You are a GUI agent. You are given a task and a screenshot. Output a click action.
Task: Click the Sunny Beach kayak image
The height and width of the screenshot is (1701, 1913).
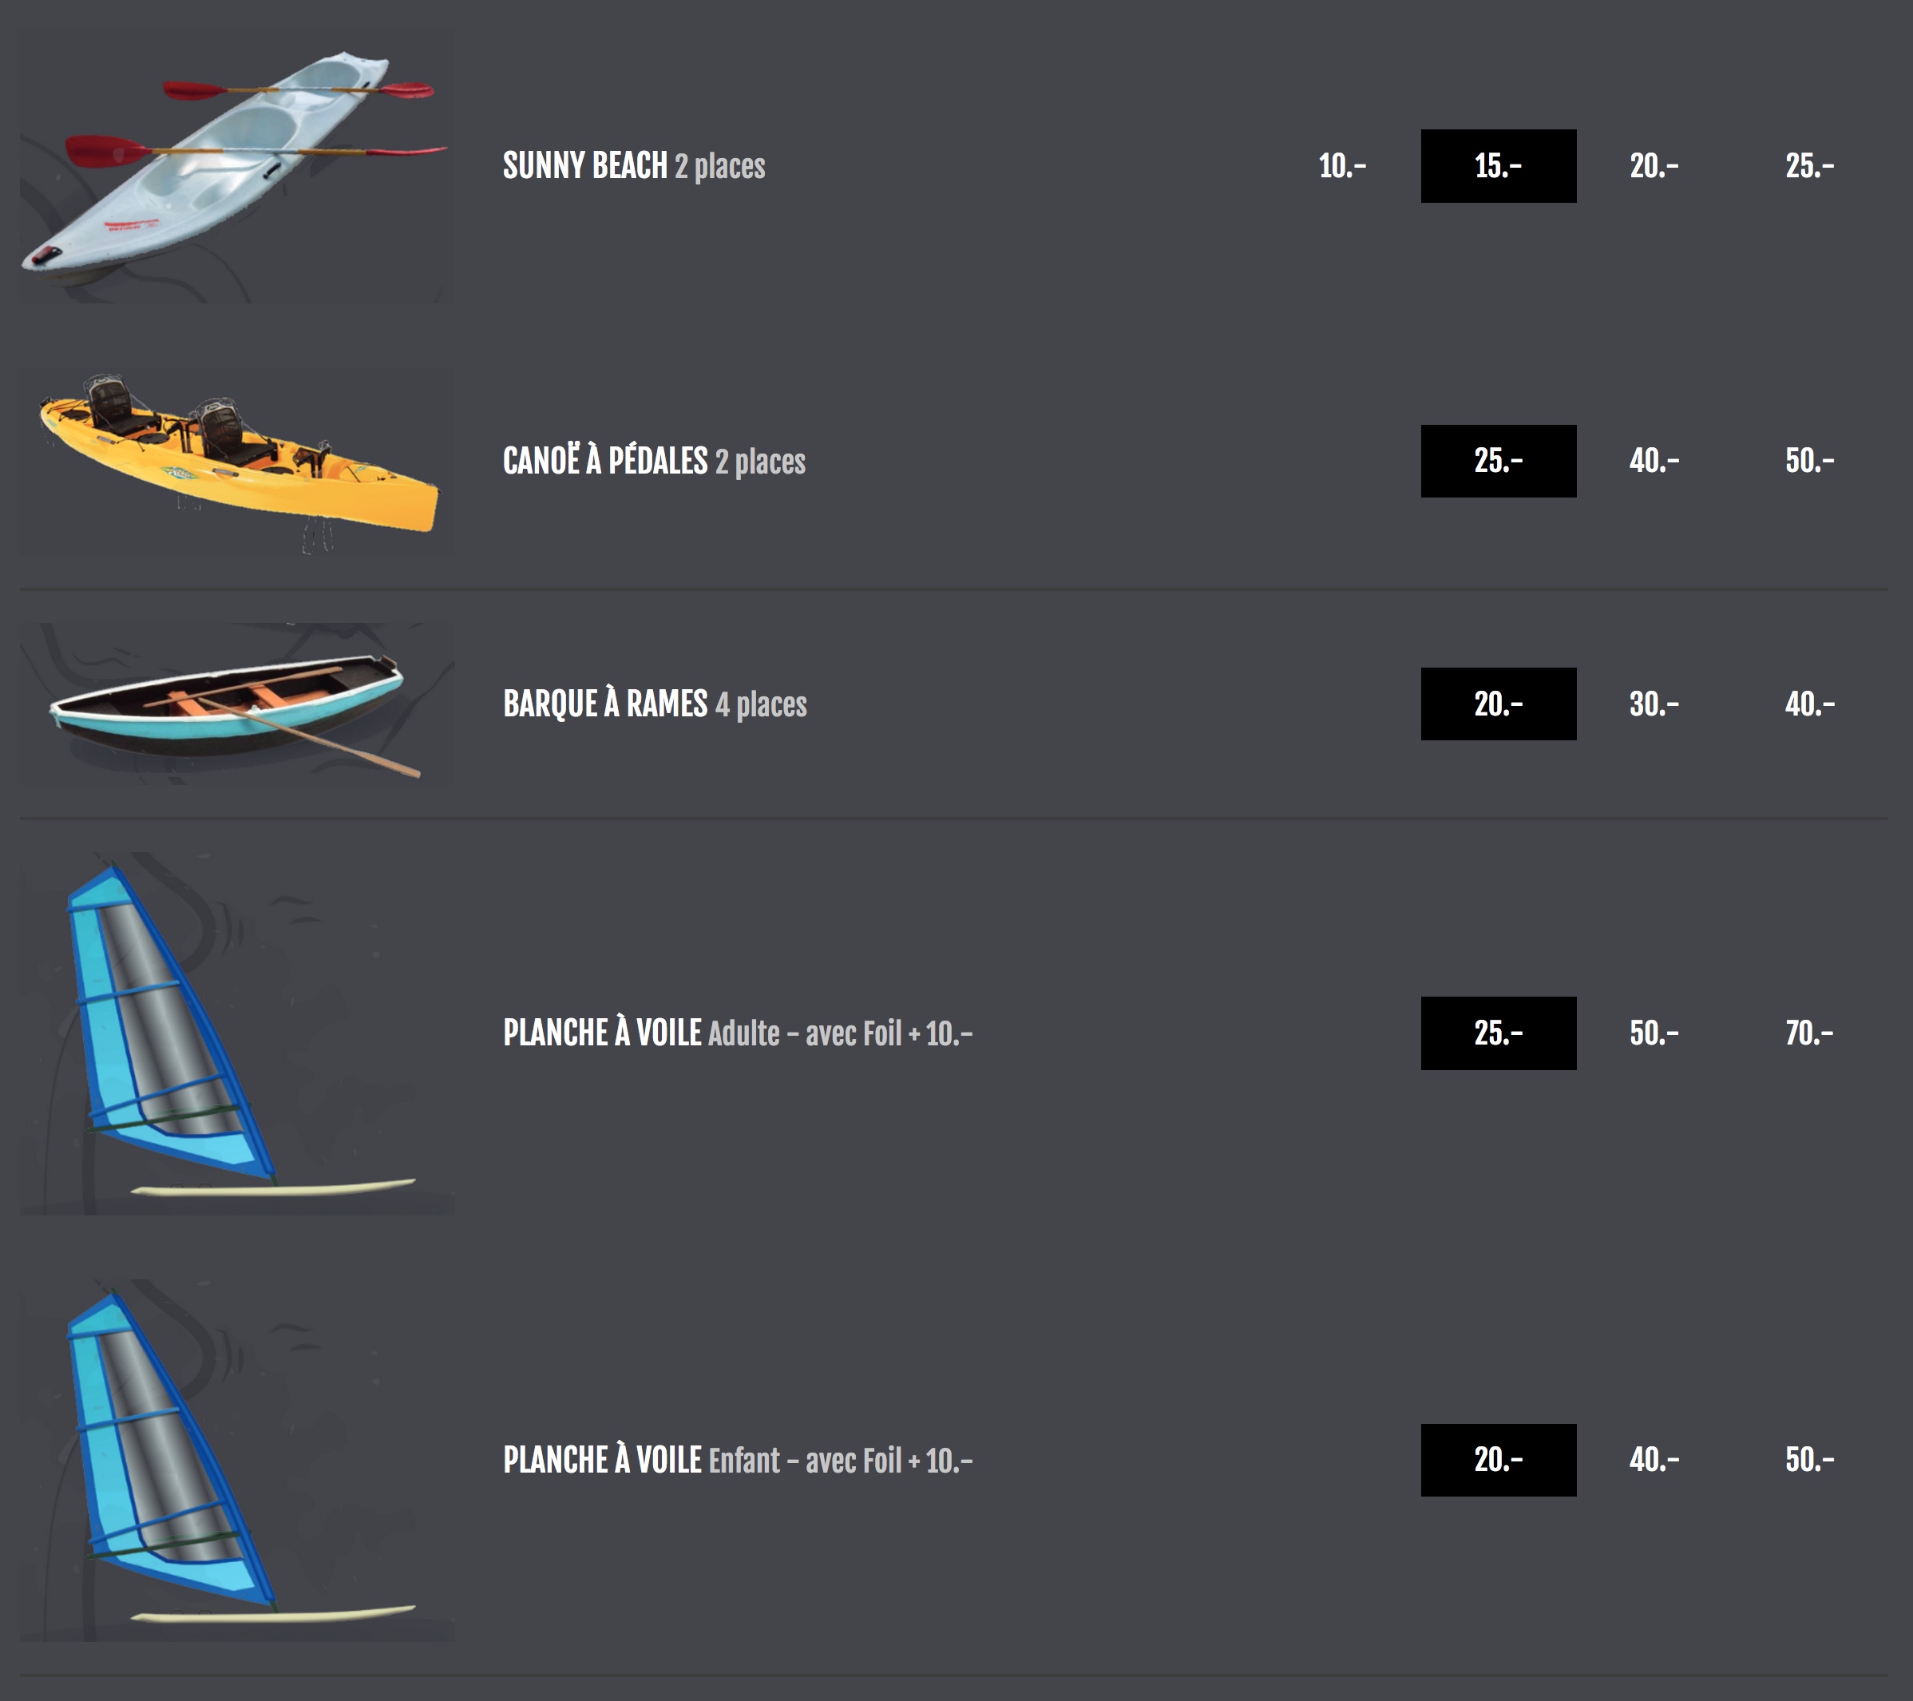pos(237,168)
